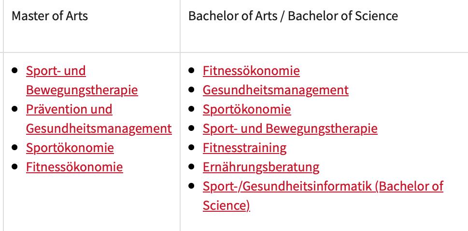The width and height of the screenshot is (468, 231).
Task: Click the Bachelor of Arts / Bachelor of Science header
Action: [x=293, y=16]
